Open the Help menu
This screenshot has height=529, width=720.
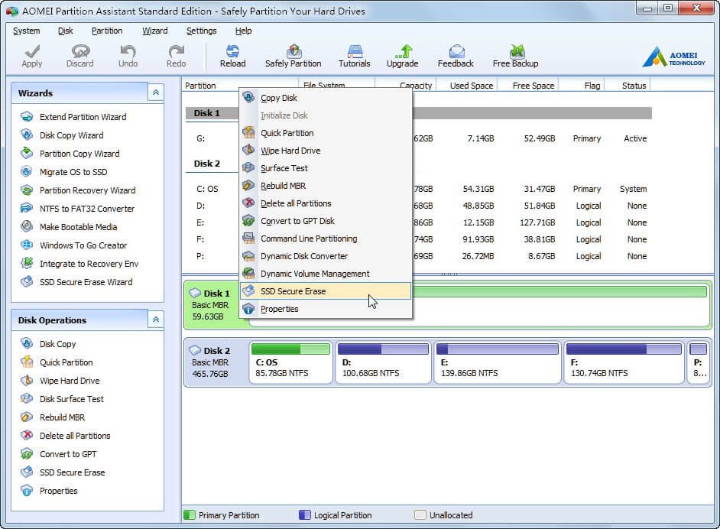tap(243, 31)
